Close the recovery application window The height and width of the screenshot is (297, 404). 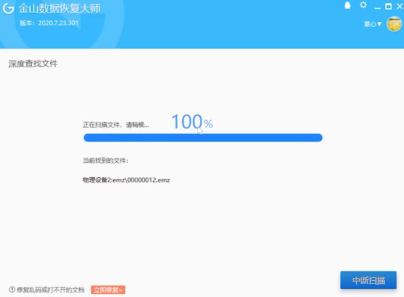click(x=400, y=6)
